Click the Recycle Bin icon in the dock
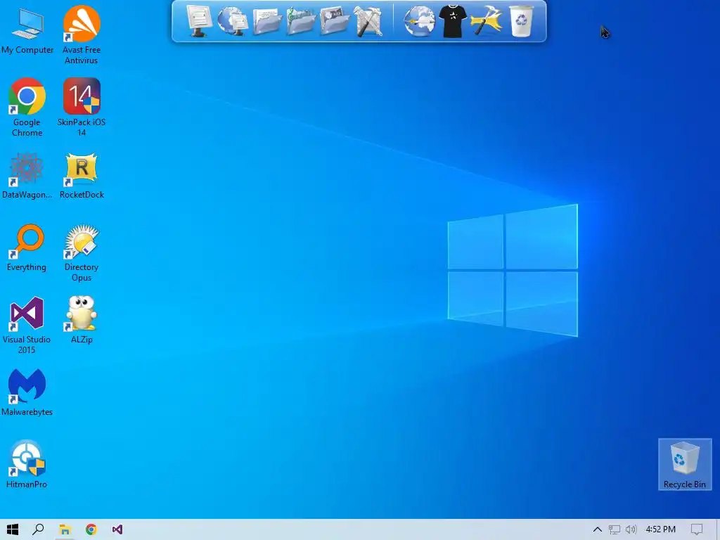Viewport: 720px width, 540px height. click(521, 20)
